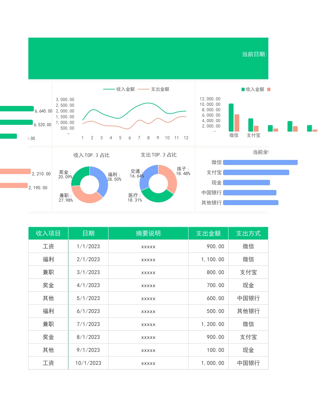This screenshot has width=321, height=415.
Task: Click the date cell 2/1/2023
Action: [x=88, y=259]
